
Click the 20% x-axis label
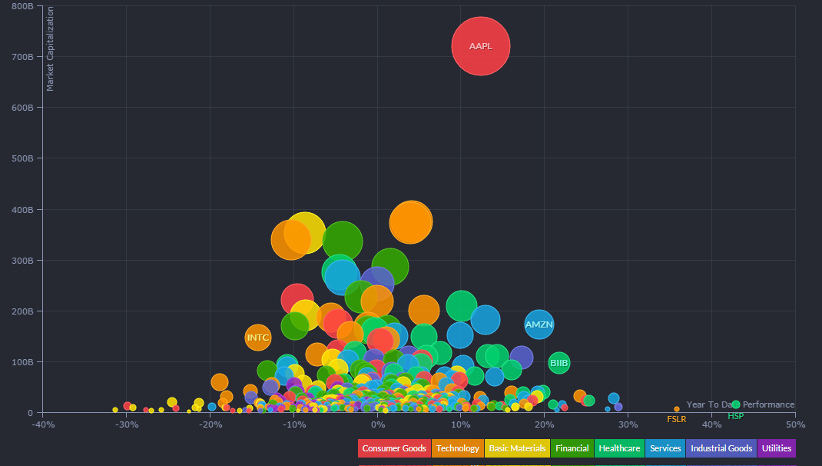tap(544, 424)
